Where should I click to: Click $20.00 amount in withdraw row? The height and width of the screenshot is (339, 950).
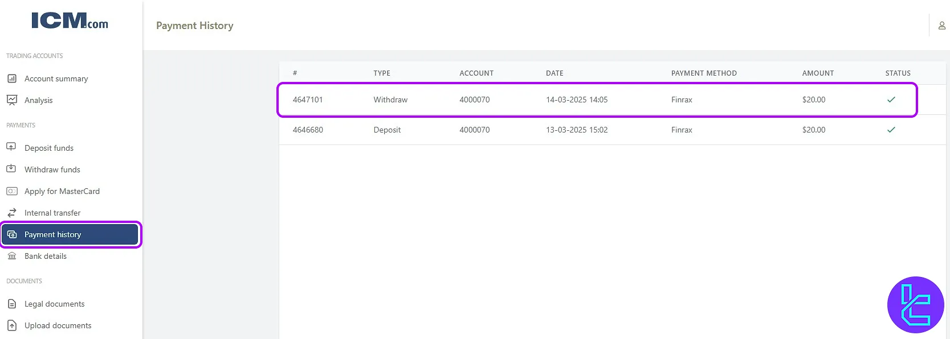pyautogui.click(x=814, y=100)
